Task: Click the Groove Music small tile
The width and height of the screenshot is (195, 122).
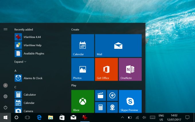Action: click(x=112, y=95)
